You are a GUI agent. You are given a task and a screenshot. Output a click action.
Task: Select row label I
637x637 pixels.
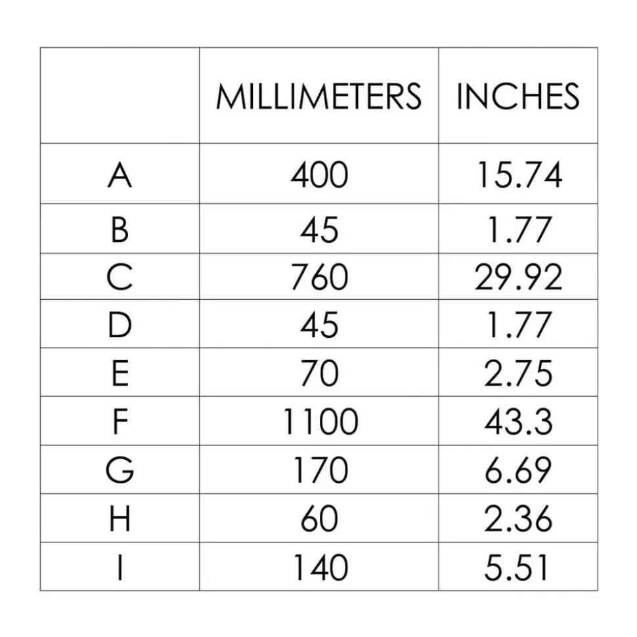coord(120,567)
